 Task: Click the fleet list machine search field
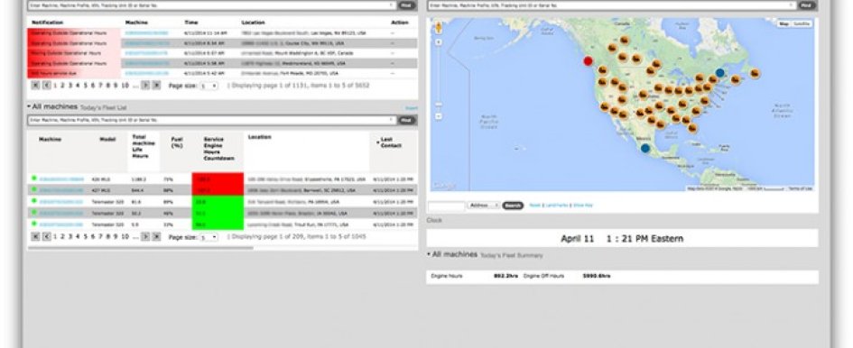211,120
